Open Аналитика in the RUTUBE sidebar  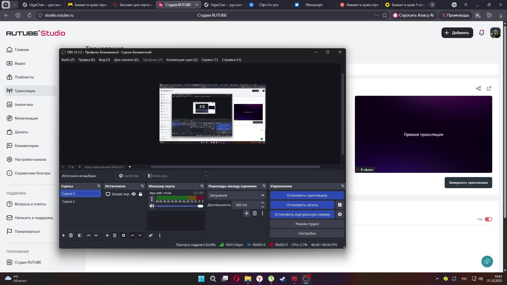(x=24, y=104)
